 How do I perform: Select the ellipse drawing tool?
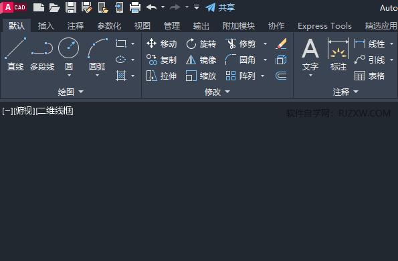[121, 60]
